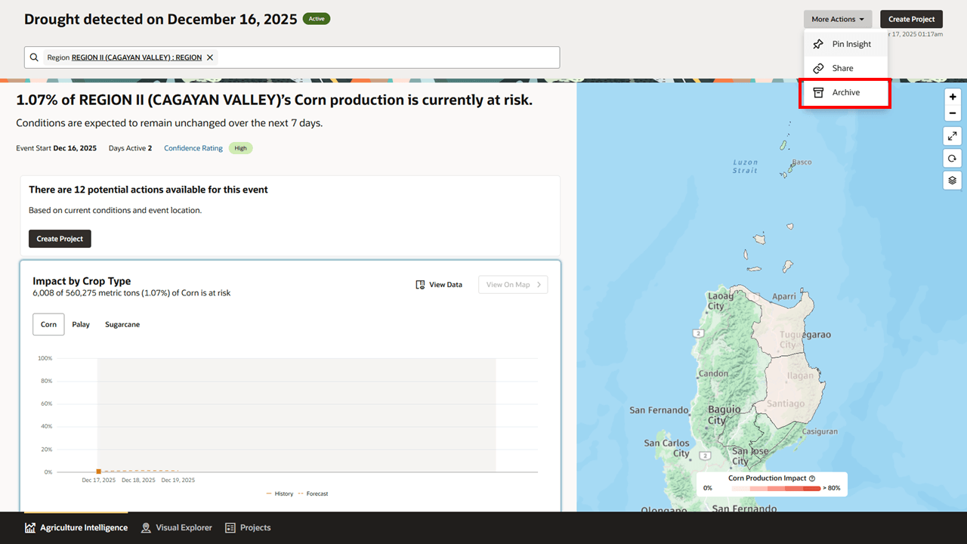Click the View Data table icon

tap(420, 285)
